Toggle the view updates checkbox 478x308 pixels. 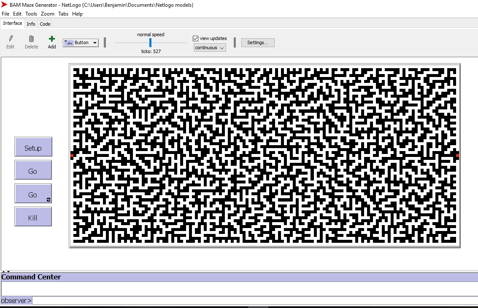click(195, 38)
